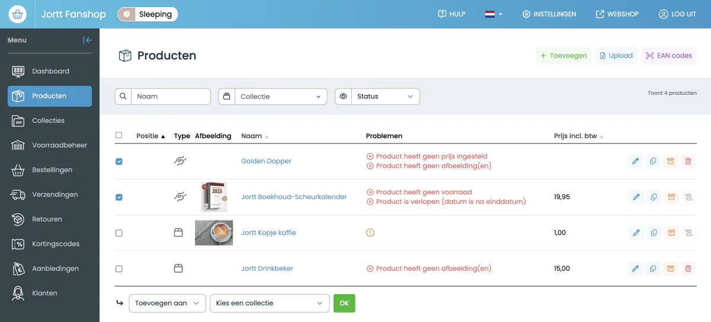Archive the Jortt Boekhoud-Scheurkalender product
Screen dimensions: 711x322
pos(671,197)
